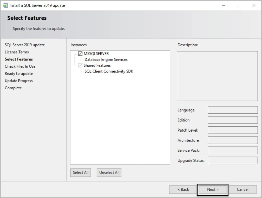Select the Database Engine Services tree item
This screenshot has width=262, height=198.
pyautogui.click(x=106, y=59)
